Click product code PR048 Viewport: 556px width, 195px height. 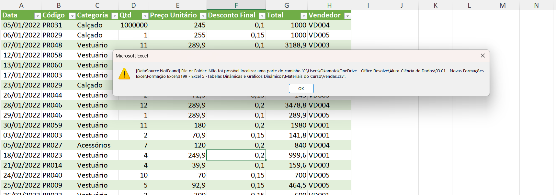point(59,45)
